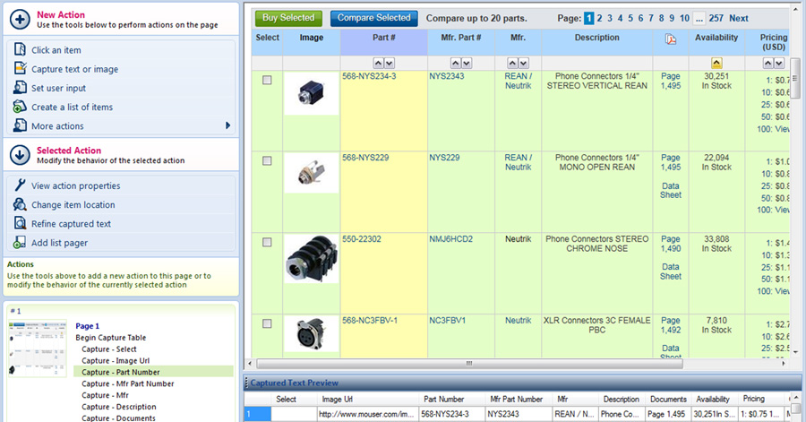The width and height of the screenshot is (806, 422).
Task: Open part link 568-NYS229
Action: pyautogui.click(x=365, y=158)
